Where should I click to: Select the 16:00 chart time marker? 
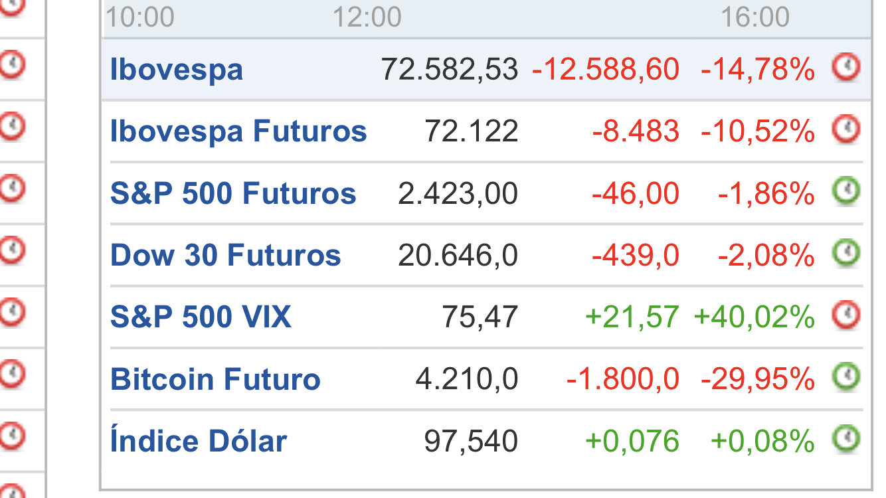(755, 17)
